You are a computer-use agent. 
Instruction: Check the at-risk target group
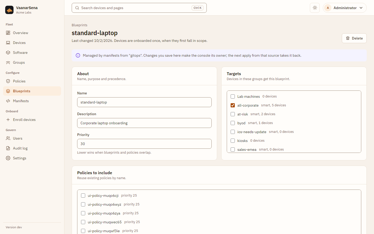(233, 114)
